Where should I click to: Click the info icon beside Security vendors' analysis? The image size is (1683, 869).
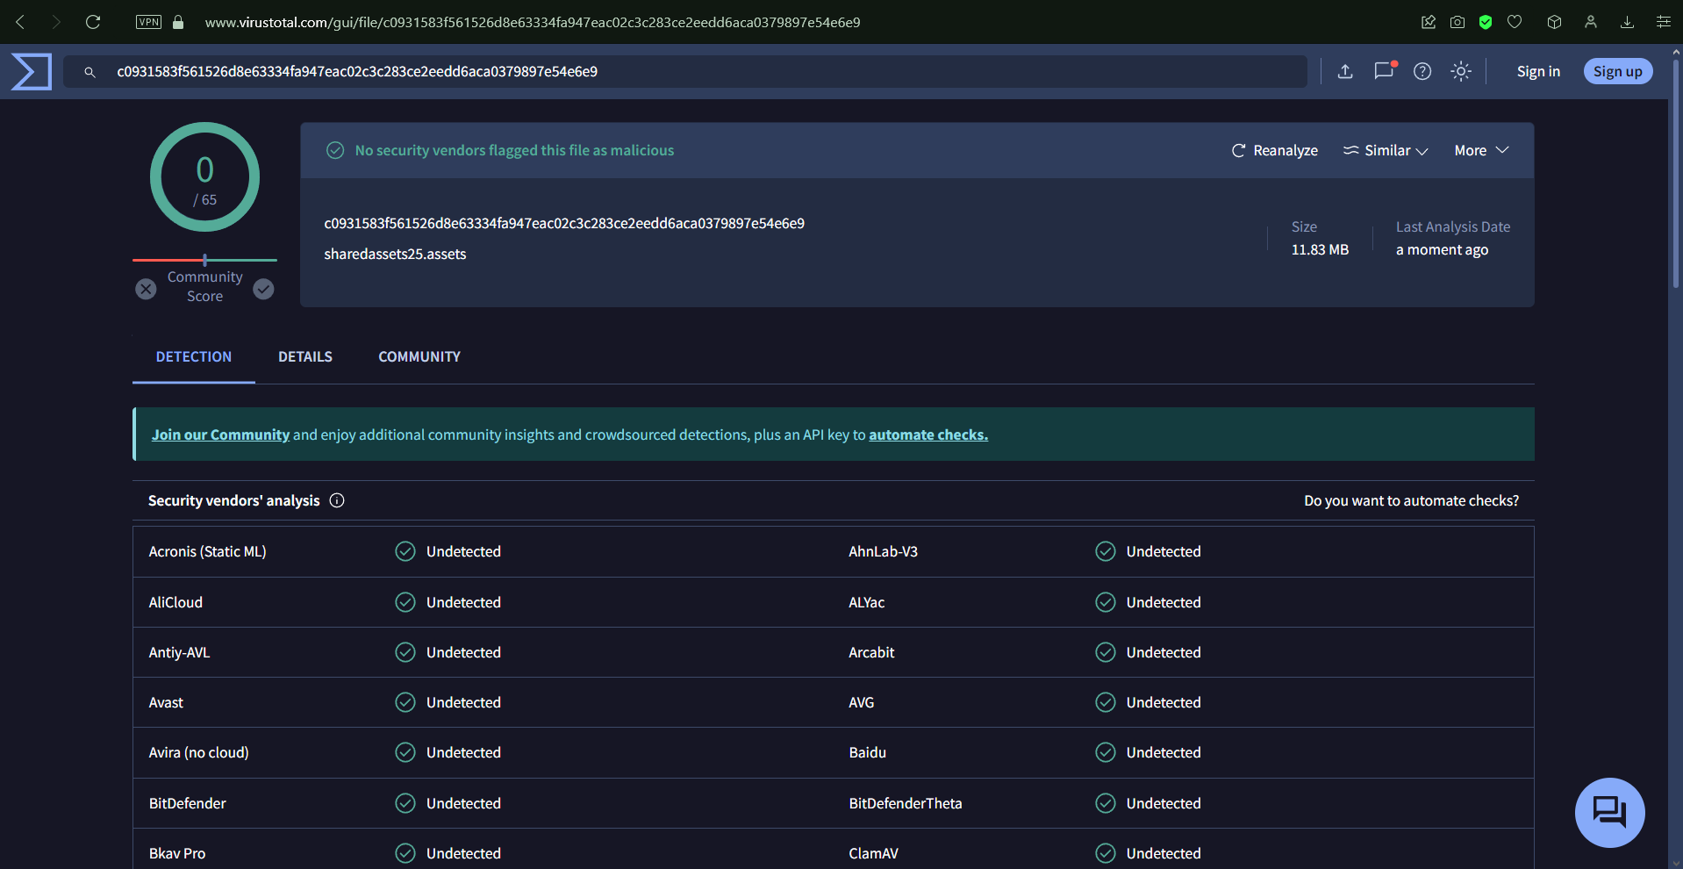click(x=337, y=500)
